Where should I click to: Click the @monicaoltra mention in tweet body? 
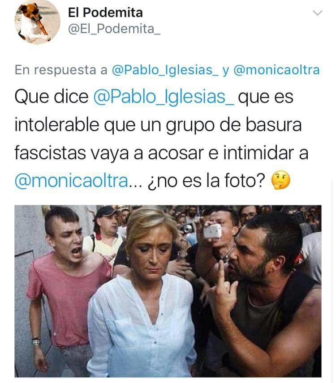pyautogui.click(x=71, y=181)
